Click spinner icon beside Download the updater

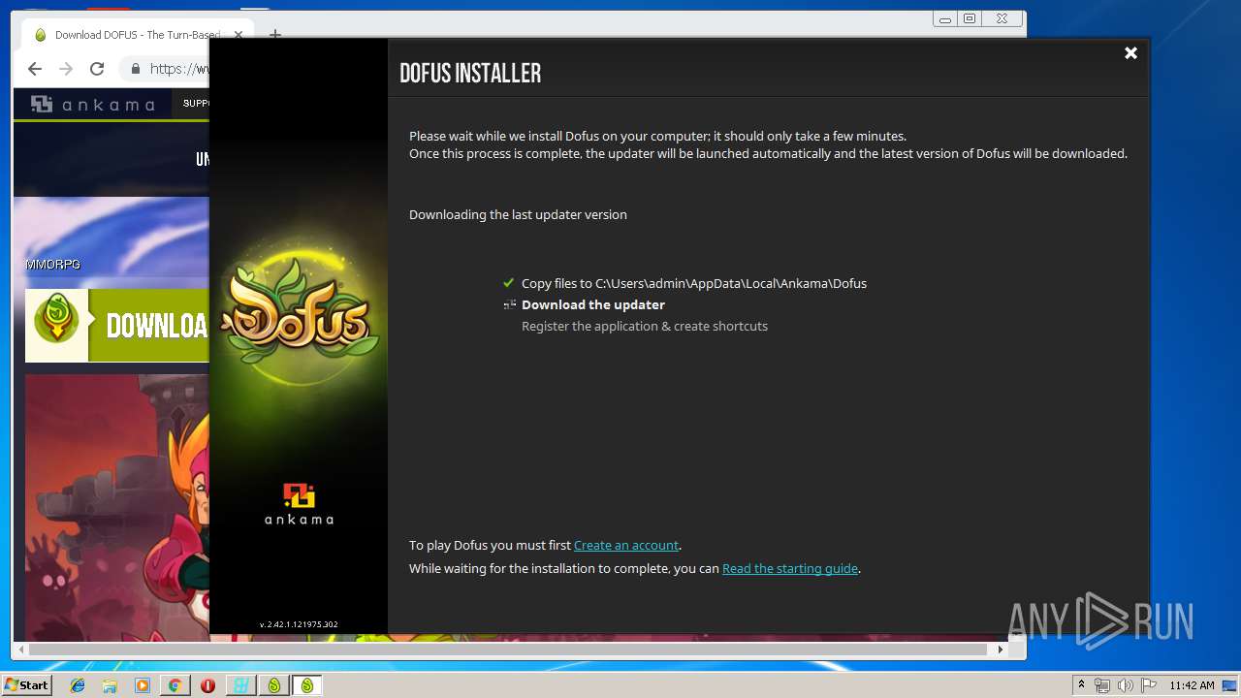tap(509, 304)
